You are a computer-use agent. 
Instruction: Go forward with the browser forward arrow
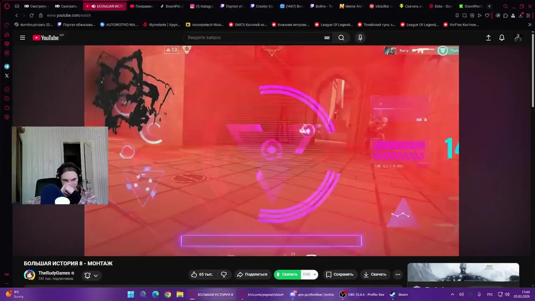tap(24, 15)
